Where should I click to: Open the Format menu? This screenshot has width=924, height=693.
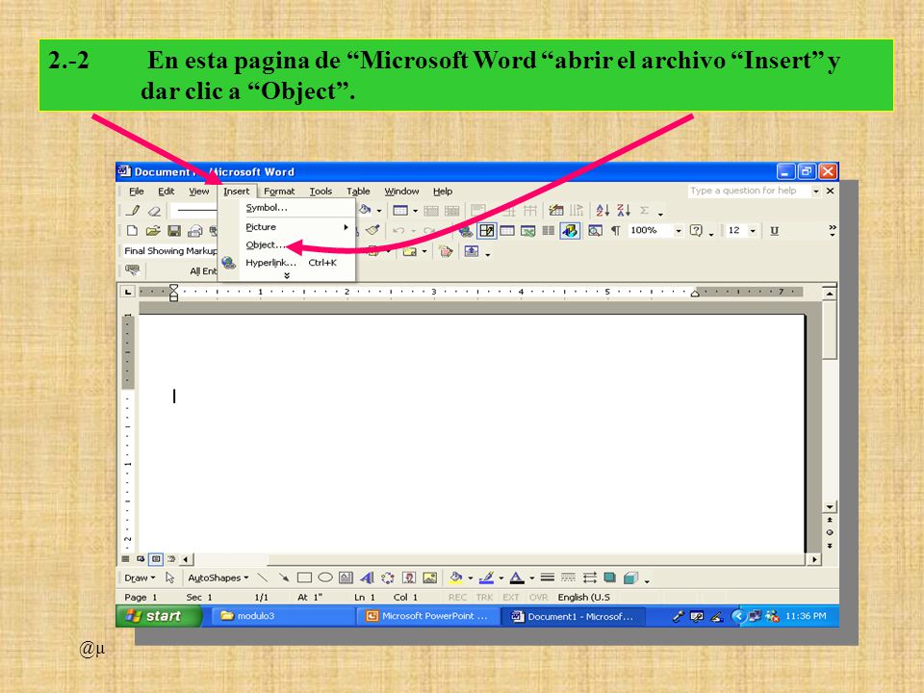click(279, 192)
